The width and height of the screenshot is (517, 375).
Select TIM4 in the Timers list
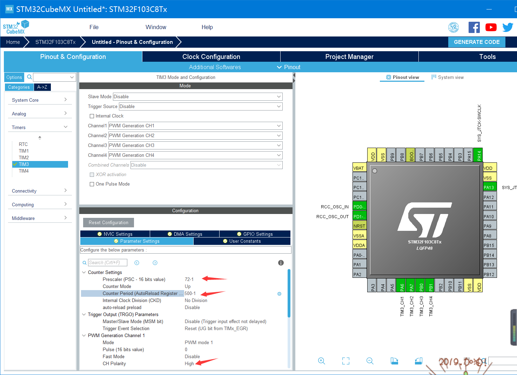pos(24,171)
